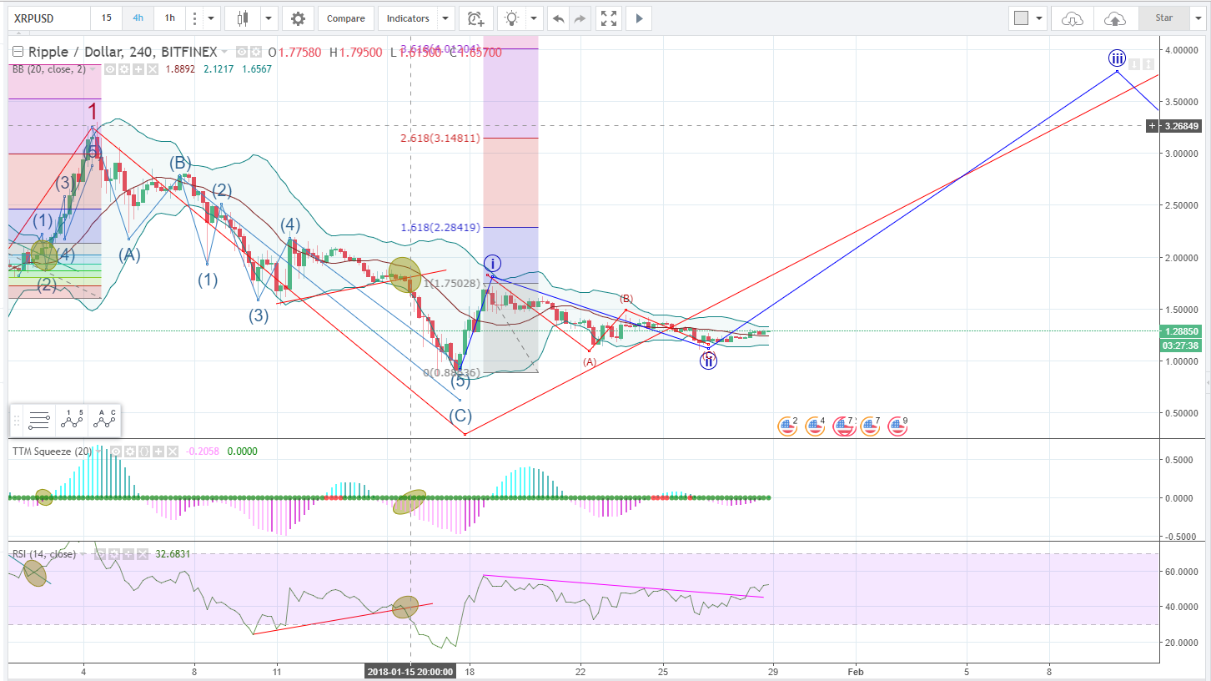Hide Ripple / Dollar series with eye icon
This screenshot has height=681, width=1211.
tap(242, 52)
